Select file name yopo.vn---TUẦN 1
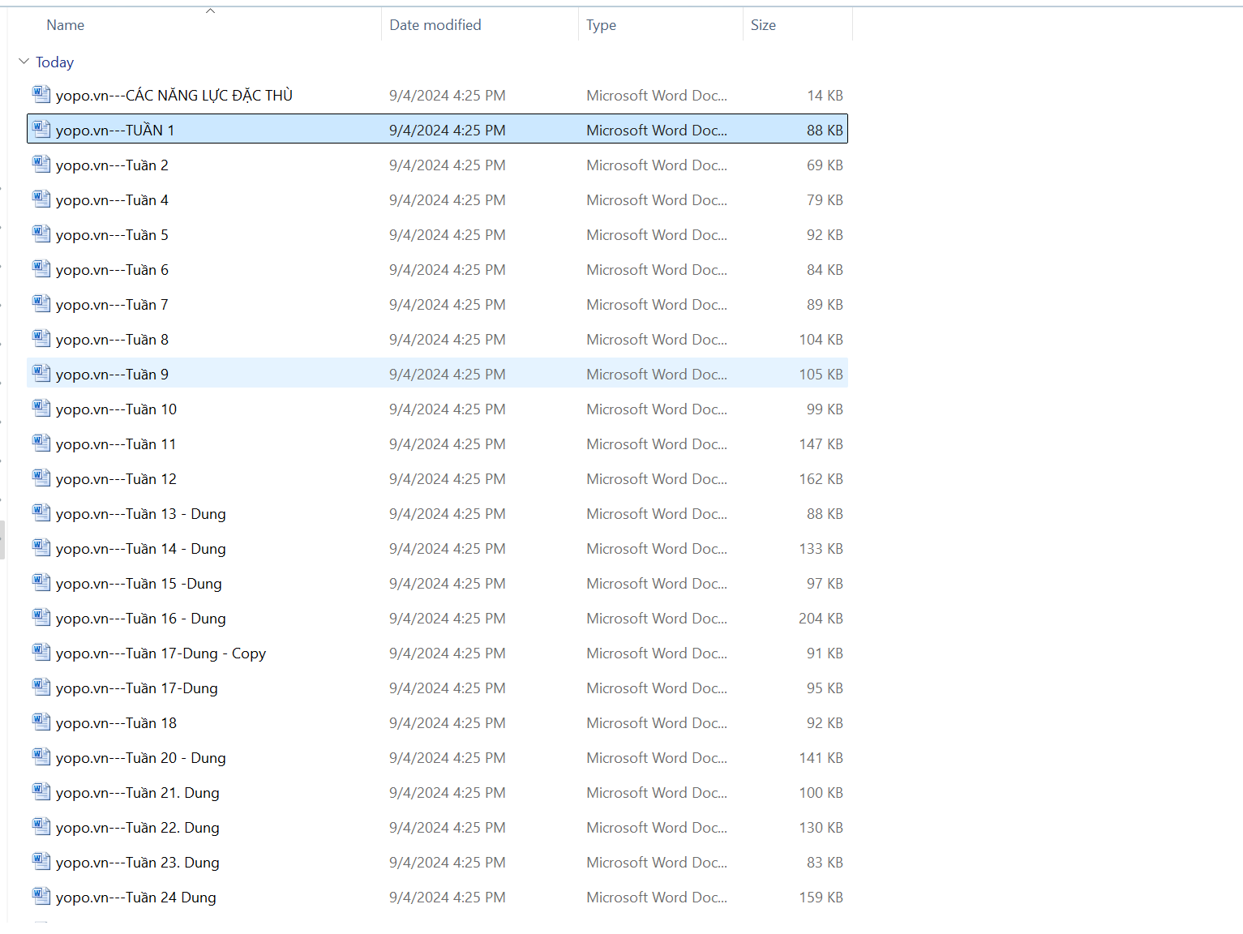This screenshot has width=1243, height=934. point(115,130)
